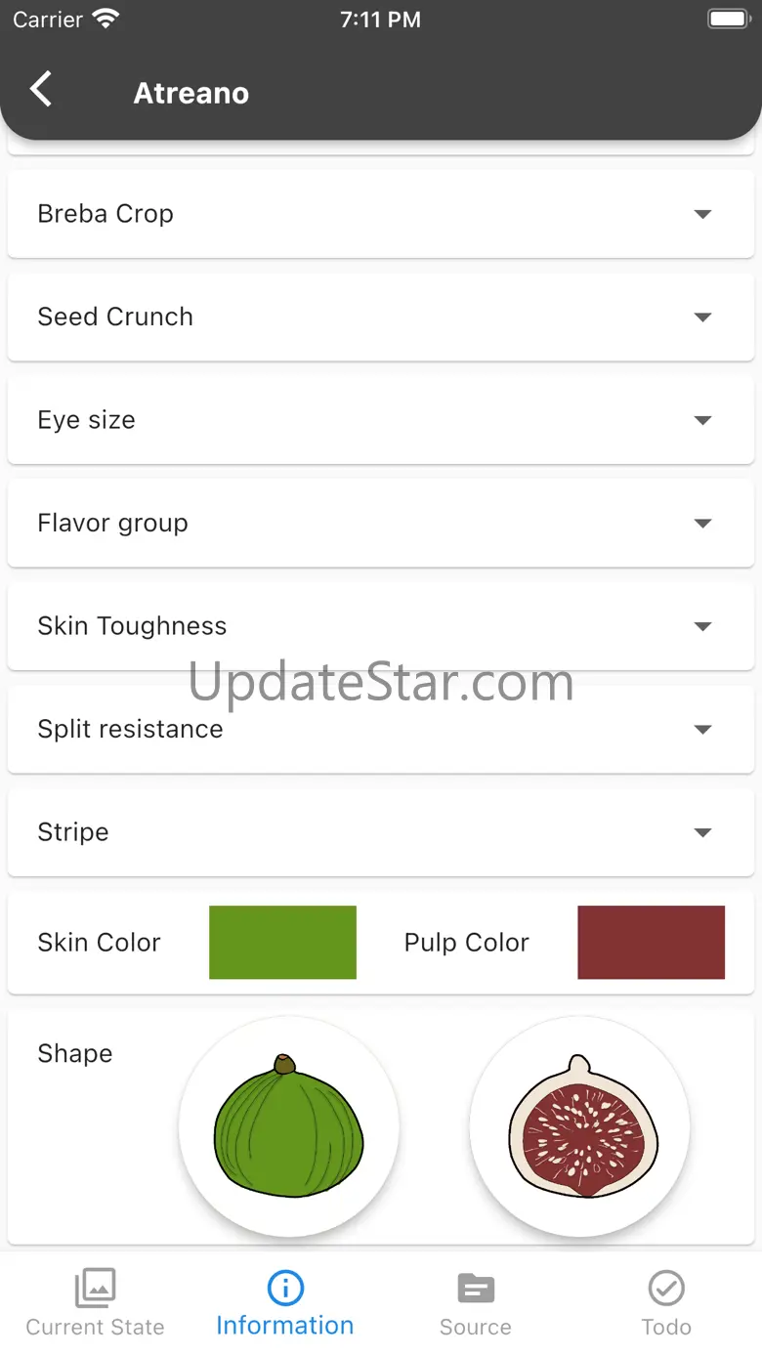Viewport: 762px width, 1355px height.
Task: Click the Atreano page title
Action: click(191, 93)
